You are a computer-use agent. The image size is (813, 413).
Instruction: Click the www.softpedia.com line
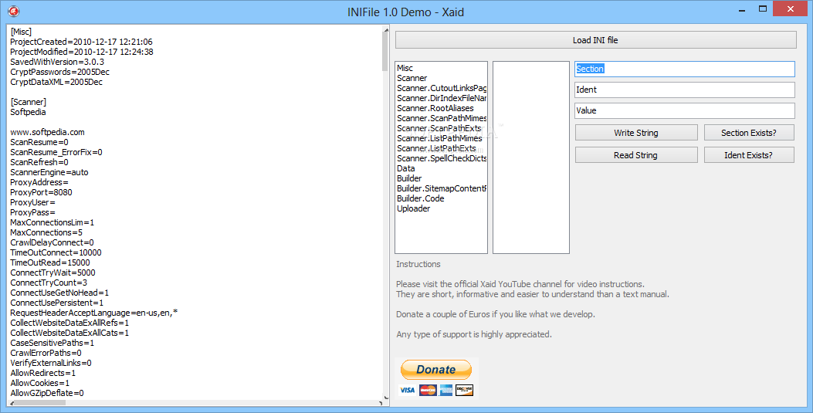pyautogui.click(x=47, y=132)
